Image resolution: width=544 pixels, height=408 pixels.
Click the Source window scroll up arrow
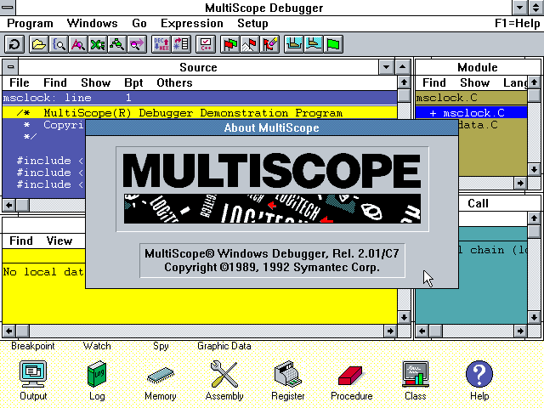click(404, 82)
